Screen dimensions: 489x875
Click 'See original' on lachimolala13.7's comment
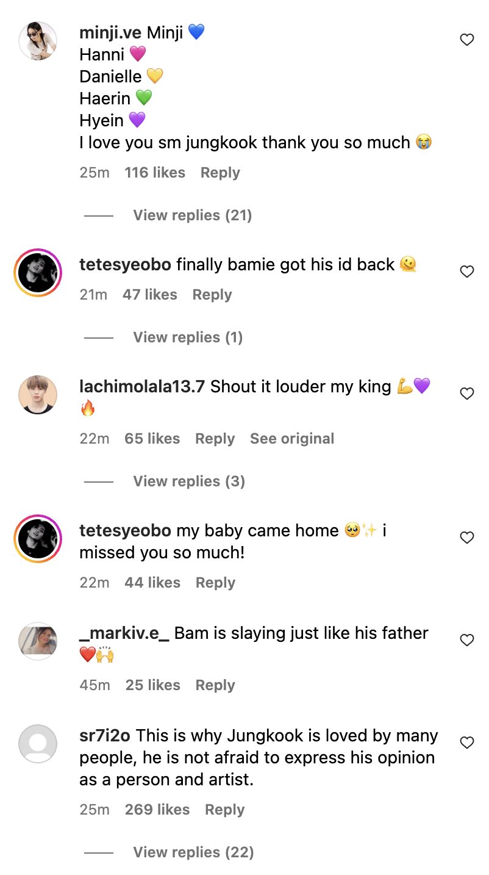point(292,439)
